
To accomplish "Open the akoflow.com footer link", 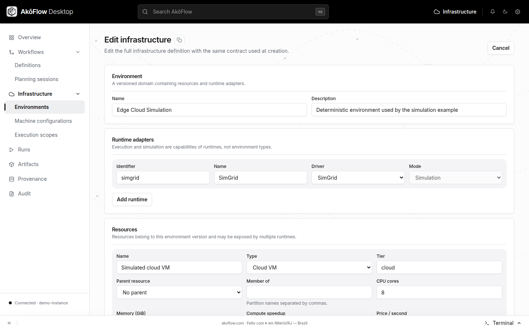I will (x=233, y=323).
